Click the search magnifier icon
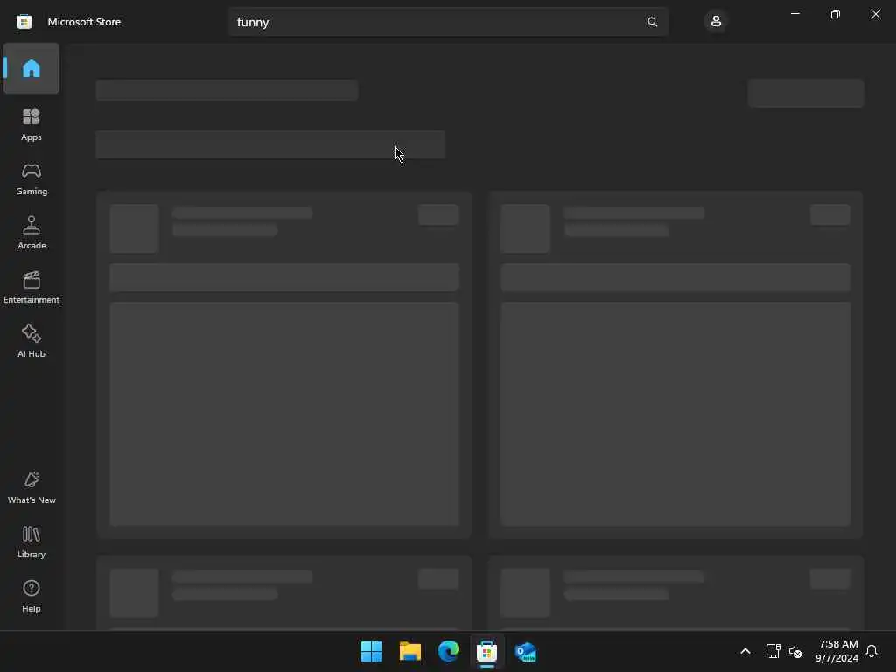 [x=652, y=22]
